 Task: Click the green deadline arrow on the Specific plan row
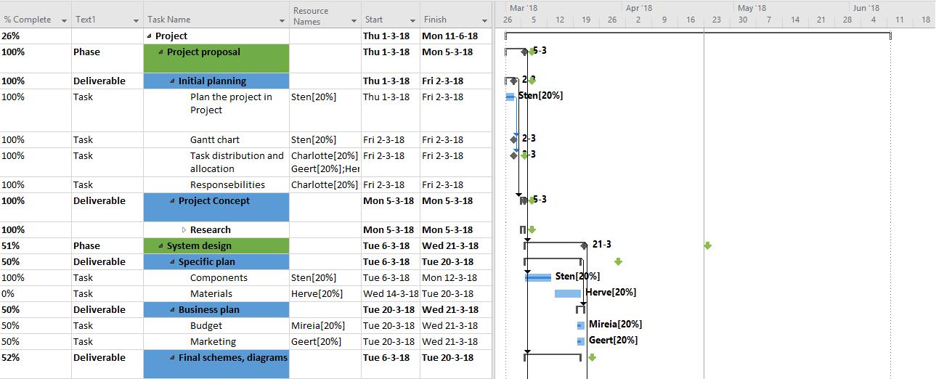coord(618,261)
